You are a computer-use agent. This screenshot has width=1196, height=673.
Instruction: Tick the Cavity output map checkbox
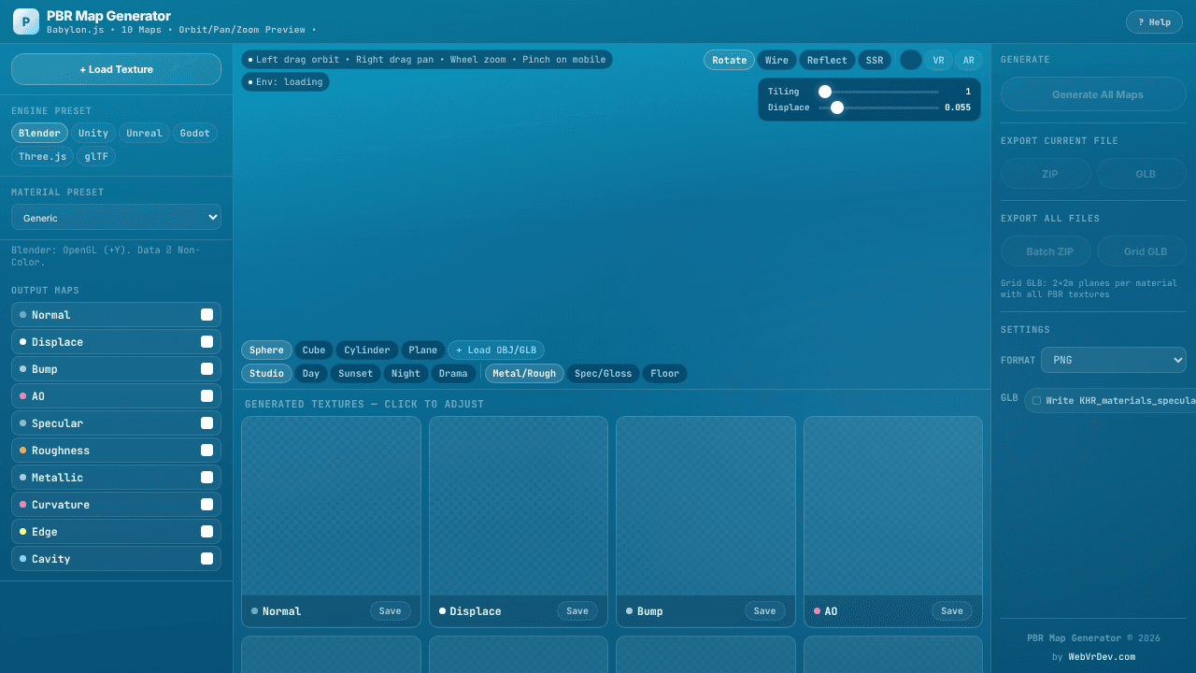206,559
